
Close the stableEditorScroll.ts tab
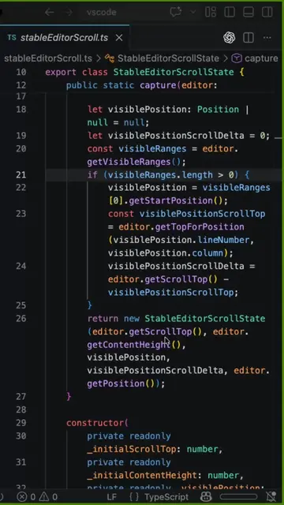pos(119,38)
